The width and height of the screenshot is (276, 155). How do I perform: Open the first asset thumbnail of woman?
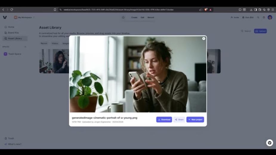pyautogui.click(x=54, y=61)
